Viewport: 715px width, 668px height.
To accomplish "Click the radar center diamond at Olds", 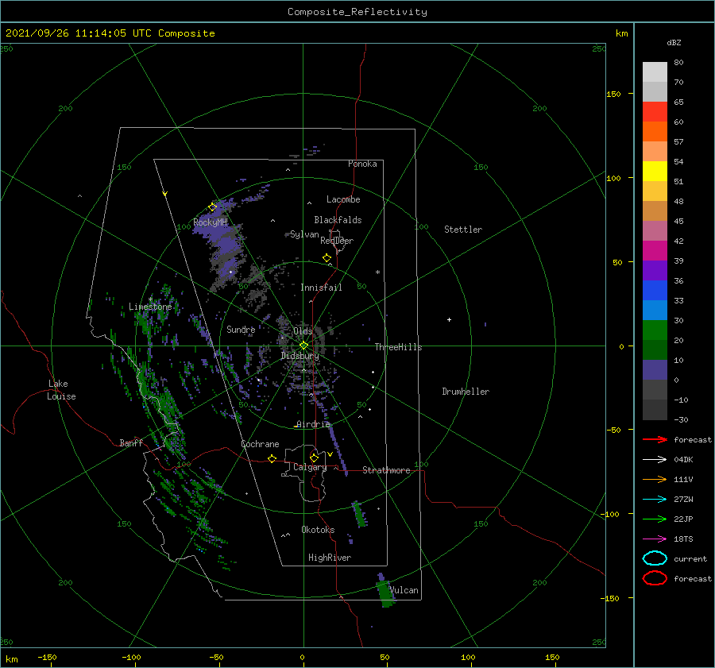I will (x=303, y=346).
